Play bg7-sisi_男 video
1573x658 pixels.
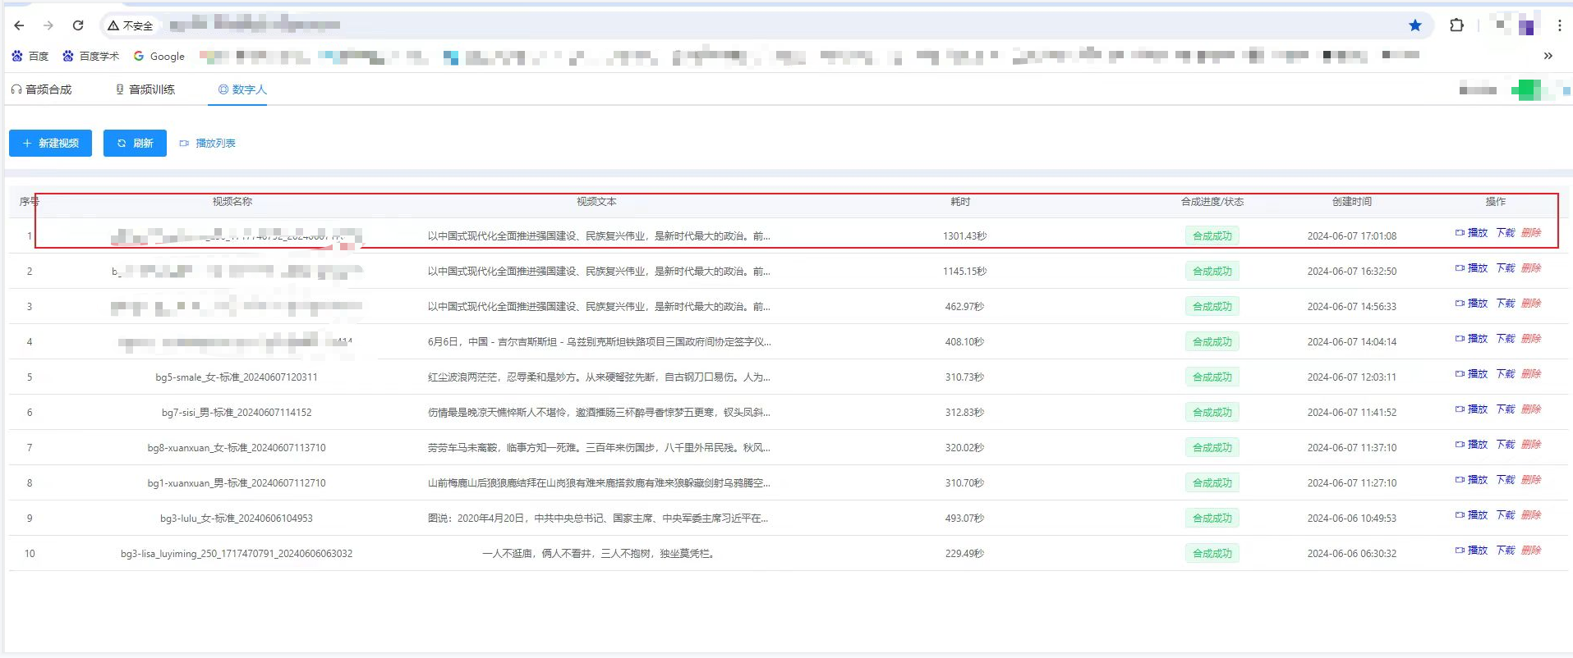1471,409
